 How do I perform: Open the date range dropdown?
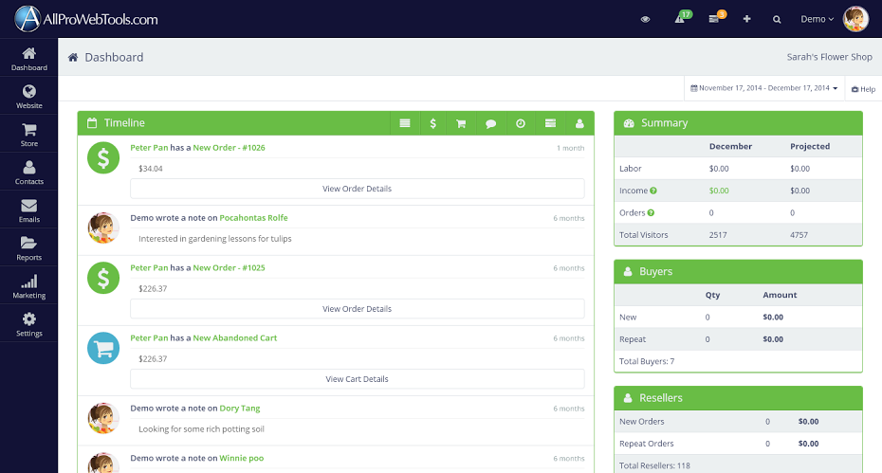[764, 88]
